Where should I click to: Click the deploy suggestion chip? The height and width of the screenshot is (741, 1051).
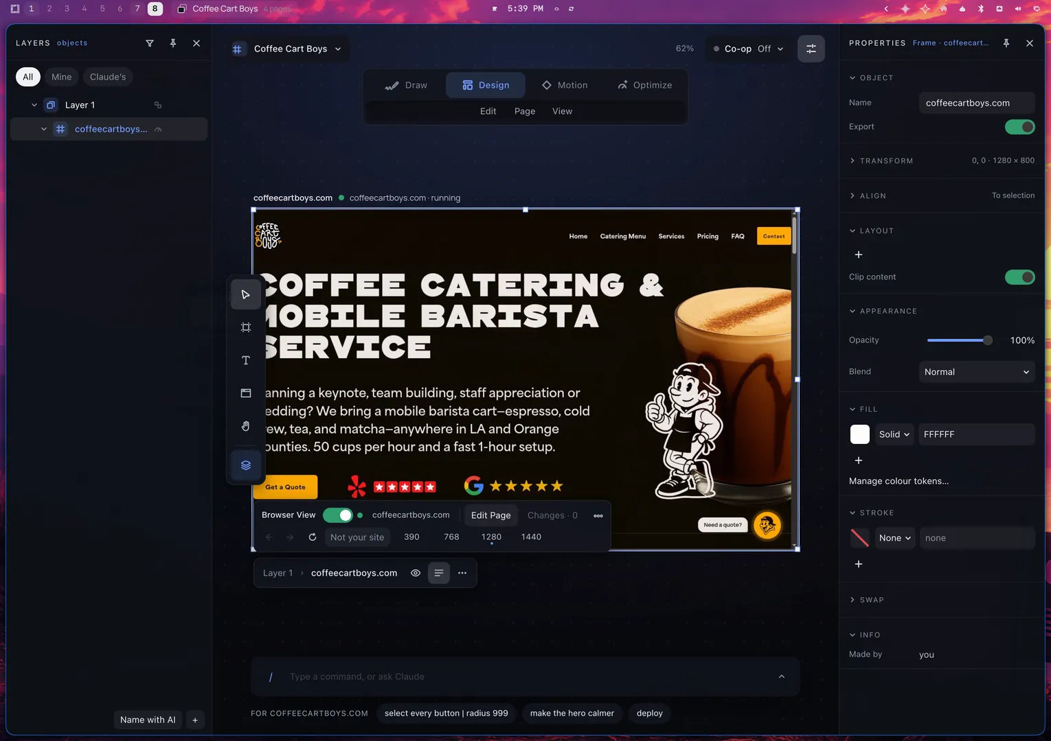(650, 714)
